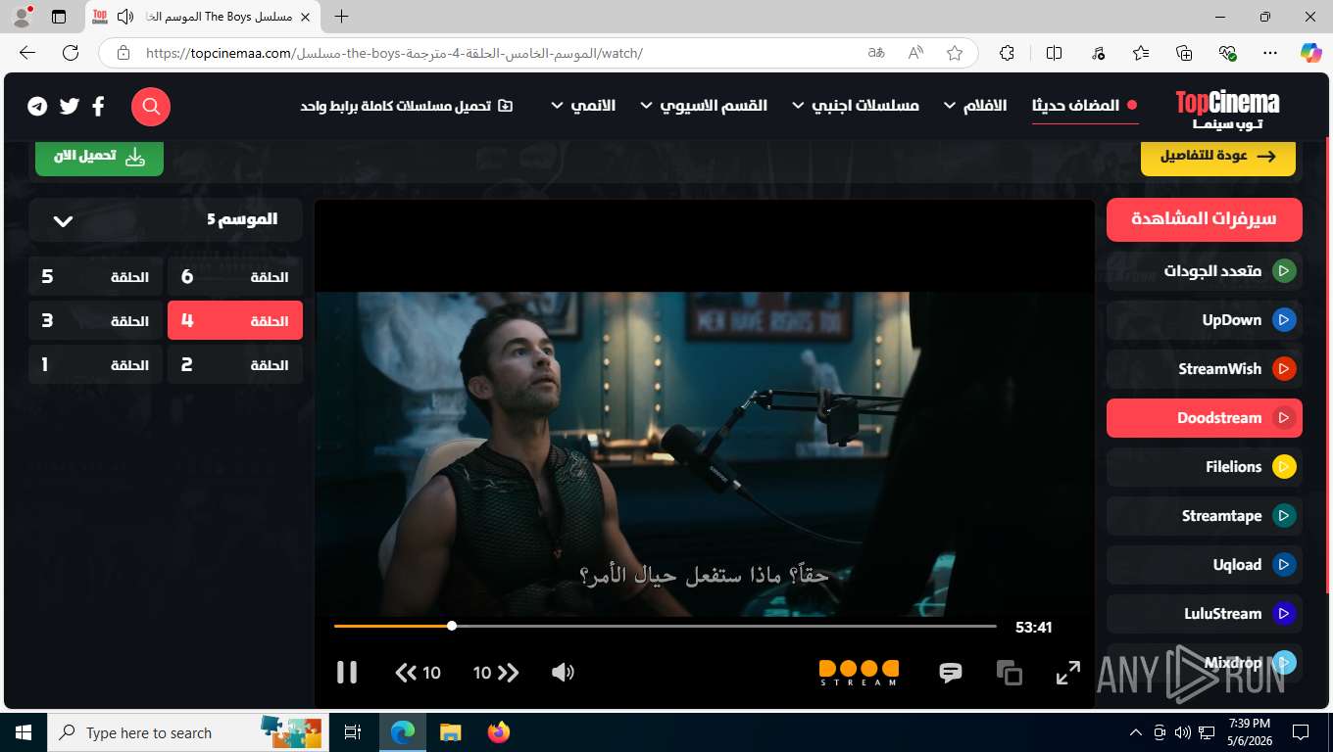The image size is (1333, 752).
Task: Open the المضاف حديثا menu item
Action: click(1085, 106)
